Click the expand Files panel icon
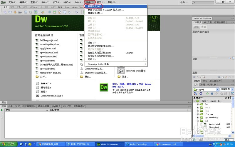Image resolution: width=235 pixels, height=147 pixels. [232, 93]
